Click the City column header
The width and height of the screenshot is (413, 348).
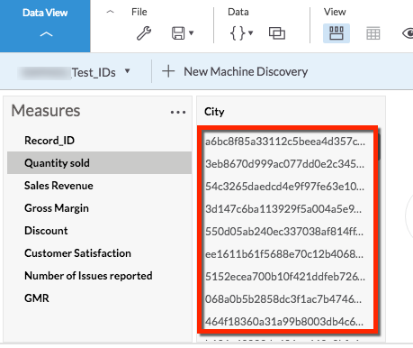[214, 112]
